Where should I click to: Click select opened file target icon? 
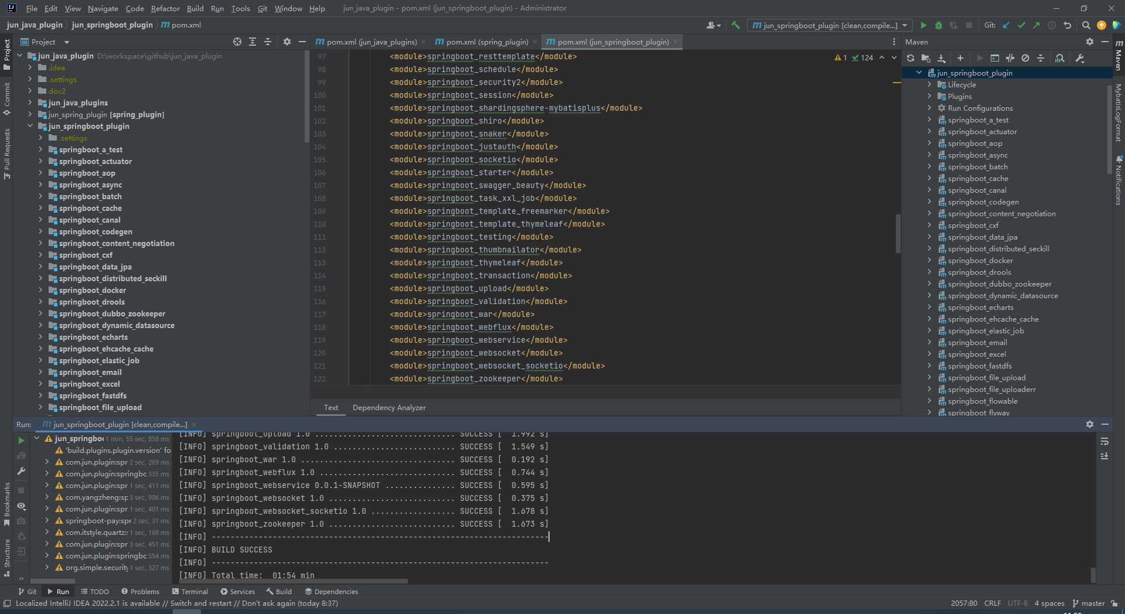237,42
